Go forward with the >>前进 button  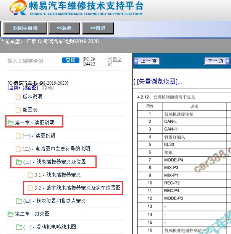98,28
